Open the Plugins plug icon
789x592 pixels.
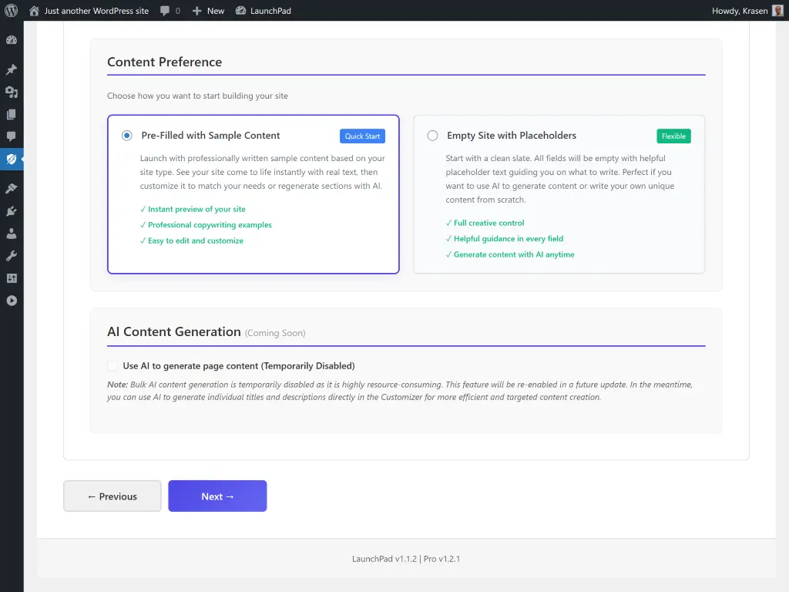[12, 210]
